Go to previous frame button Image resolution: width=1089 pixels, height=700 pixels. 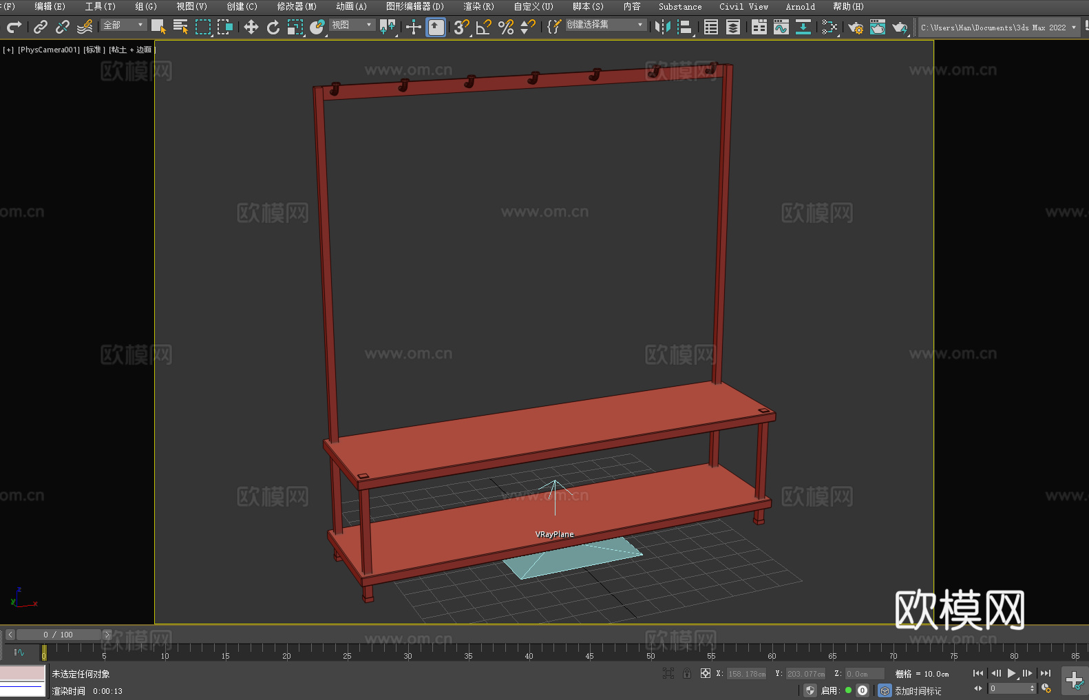click(x=995, y=673)
